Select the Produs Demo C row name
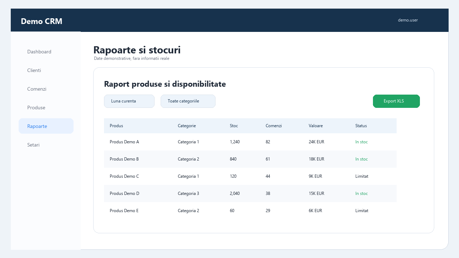 tap(124, 176)
